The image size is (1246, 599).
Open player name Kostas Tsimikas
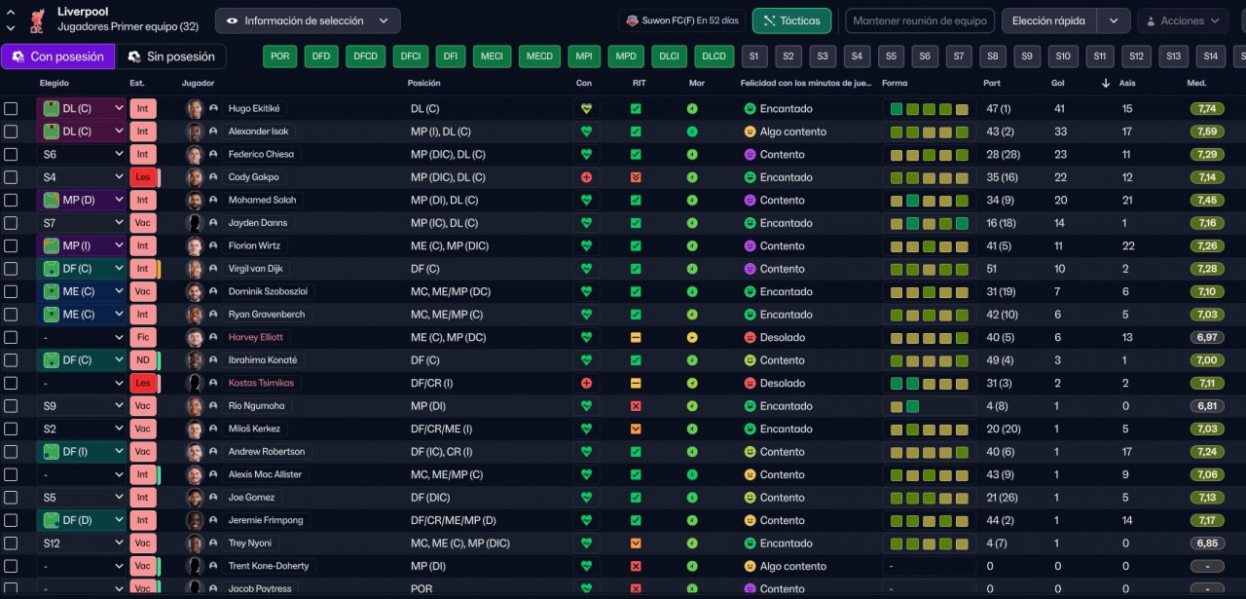(261, 383)
